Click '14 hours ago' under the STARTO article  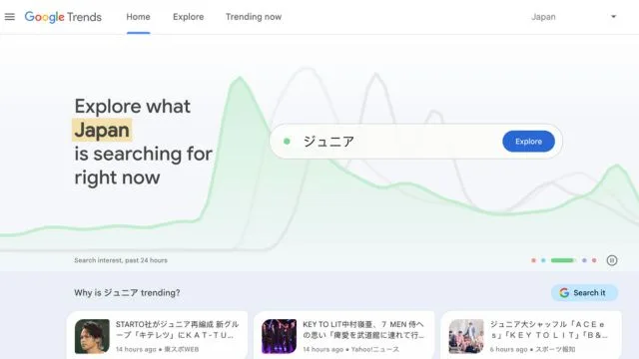[136, 349]
